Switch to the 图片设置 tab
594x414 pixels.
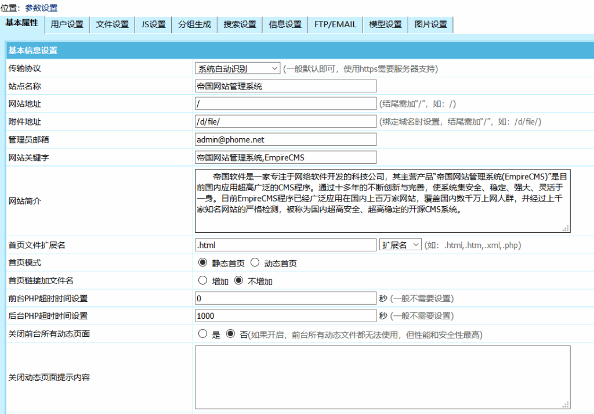430,24
